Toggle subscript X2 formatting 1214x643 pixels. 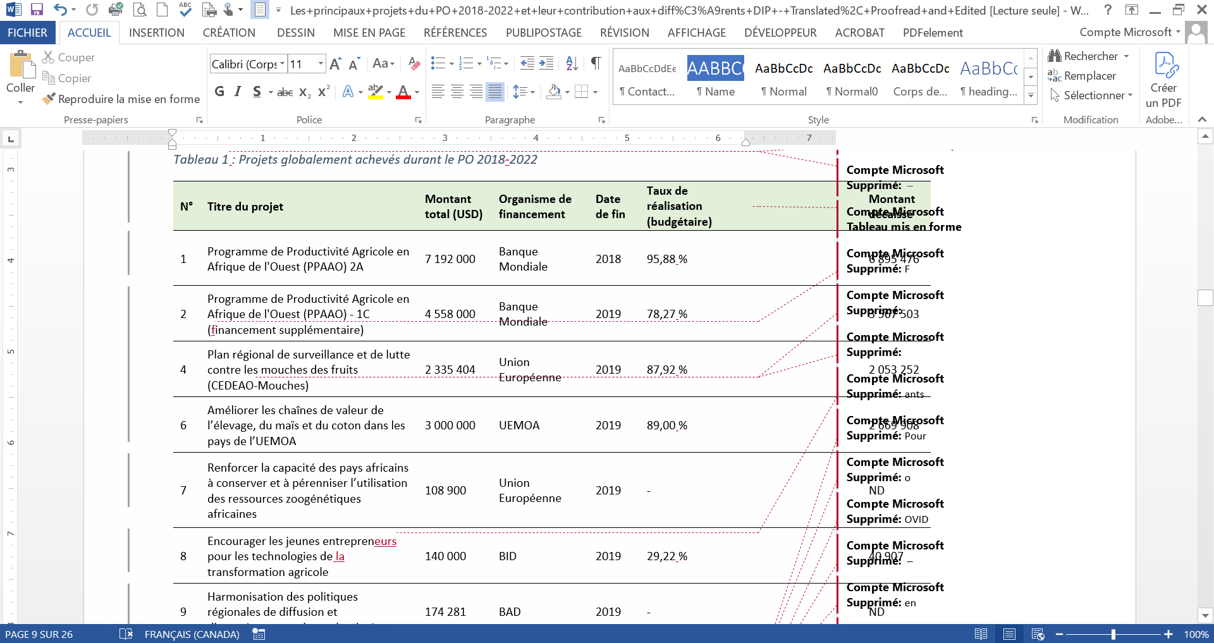(305, 92)
